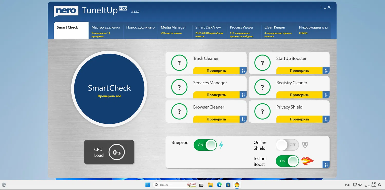Open Services Manager settings sliders icon
The image size is (385, 190).
243,95
